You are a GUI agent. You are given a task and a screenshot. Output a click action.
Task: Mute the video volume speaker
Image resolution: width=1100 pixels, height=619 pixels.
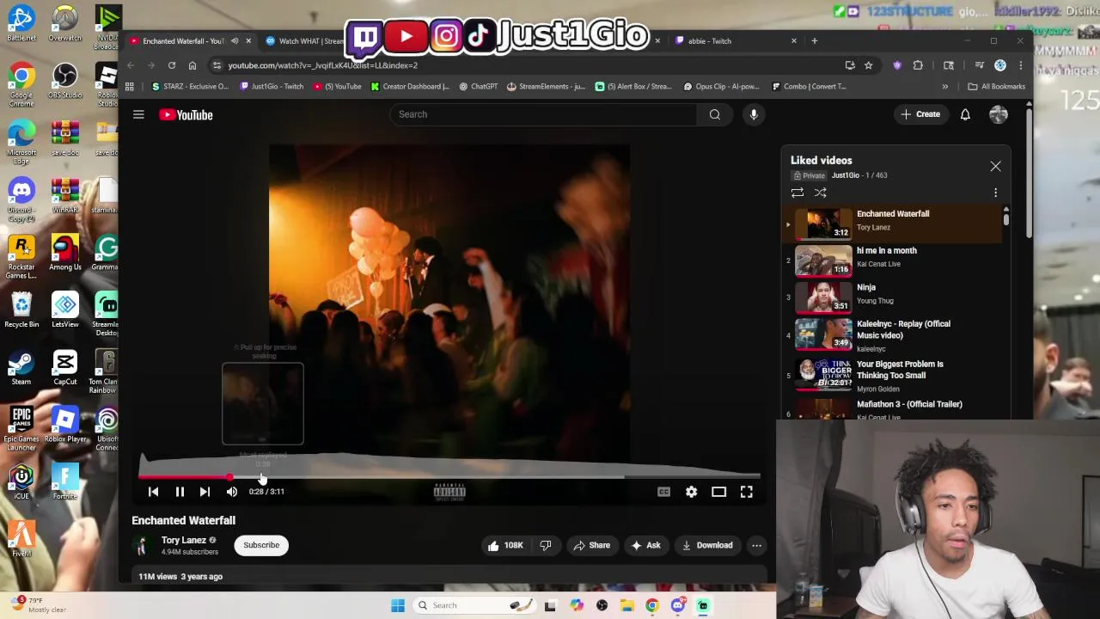tap(231, 492)
